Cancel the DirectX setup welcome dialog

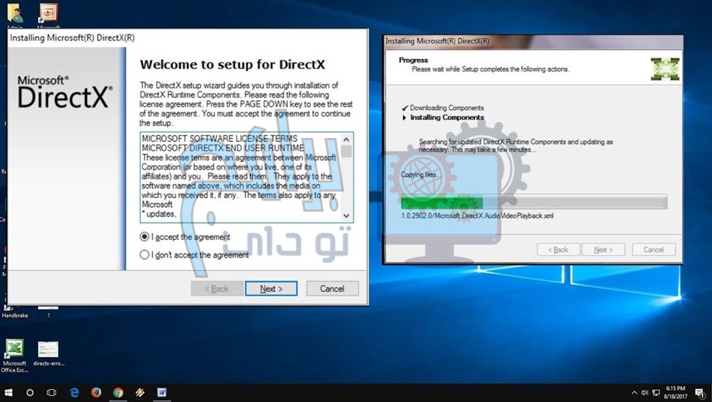332,289
